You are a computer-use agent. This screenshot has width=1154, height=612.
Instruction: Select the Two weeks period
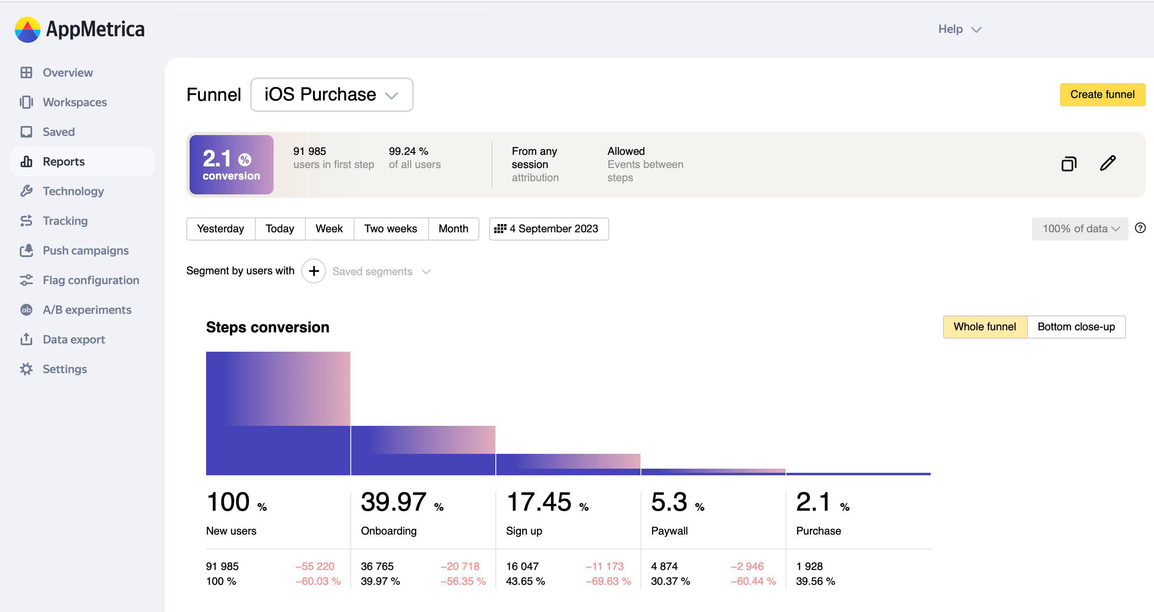tap(390, 229)
